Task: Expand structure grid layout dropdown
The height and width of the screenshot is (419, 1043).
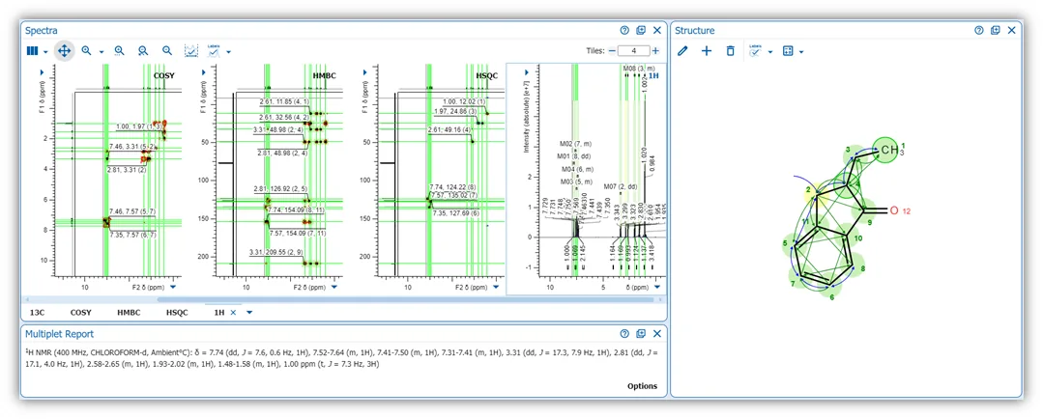Action: pyautogui.click(x=801, y=52)
